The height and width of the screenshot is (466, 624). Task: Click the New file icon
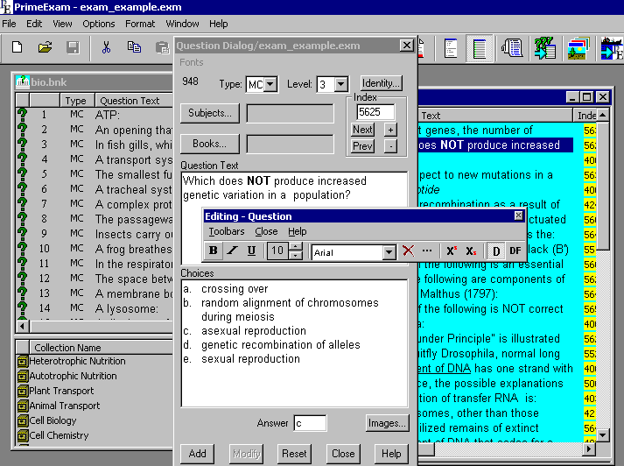click(17, 47)
